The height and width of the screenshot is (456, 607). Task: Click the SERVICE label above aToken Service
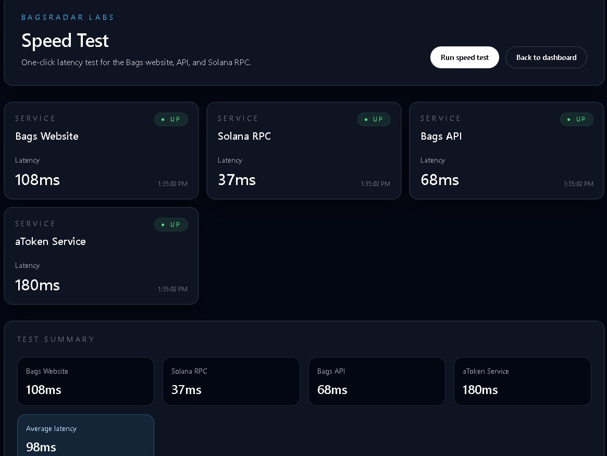[x=35, y=224]
